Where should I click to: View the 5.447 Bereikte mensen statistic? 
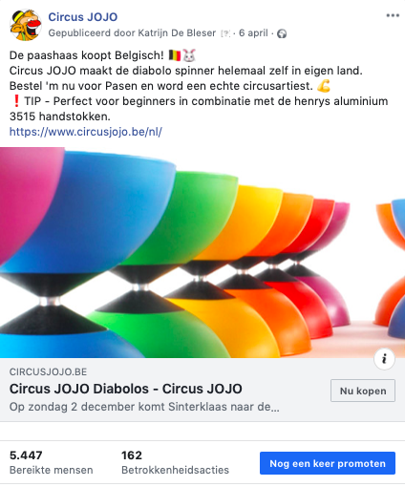(x=52, y=462)
